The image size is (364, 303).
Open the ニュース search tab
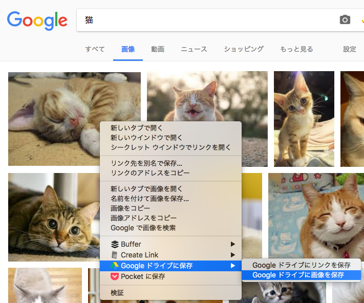[x=194, y=49]
